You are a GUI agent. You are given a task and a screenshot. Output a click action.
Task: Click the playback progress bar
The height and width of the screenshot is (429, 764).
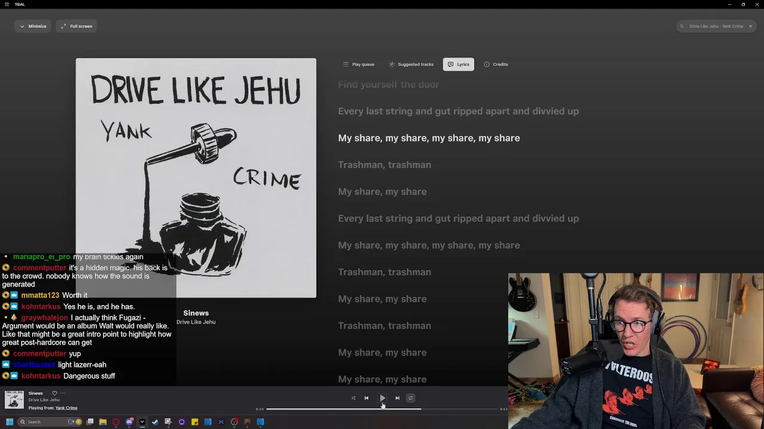click(382, 409)
